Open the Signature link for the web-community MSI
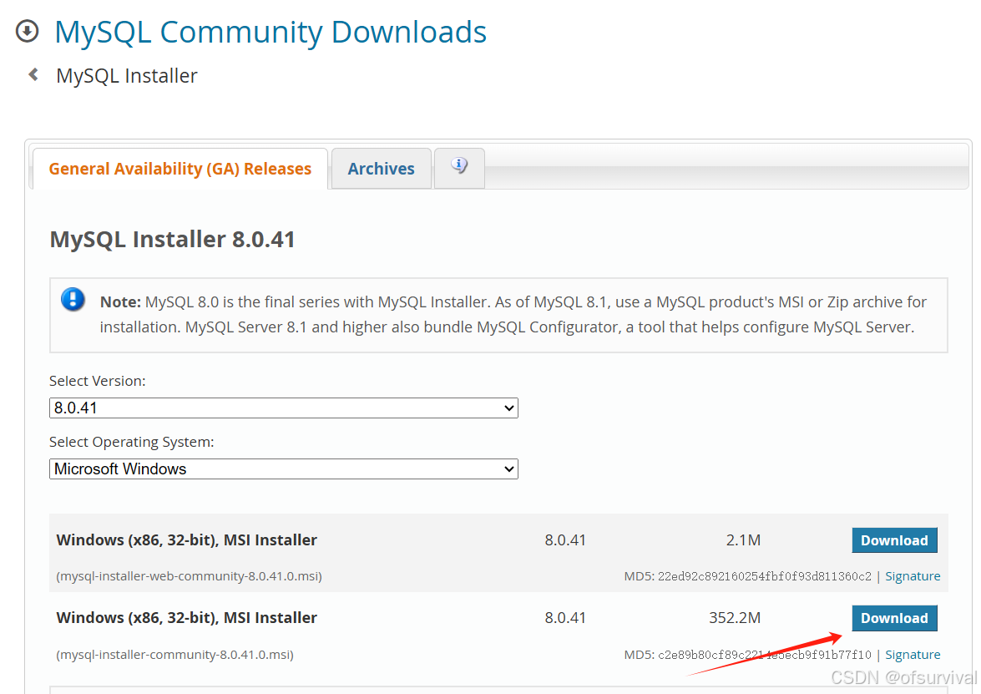 (913, 576)
